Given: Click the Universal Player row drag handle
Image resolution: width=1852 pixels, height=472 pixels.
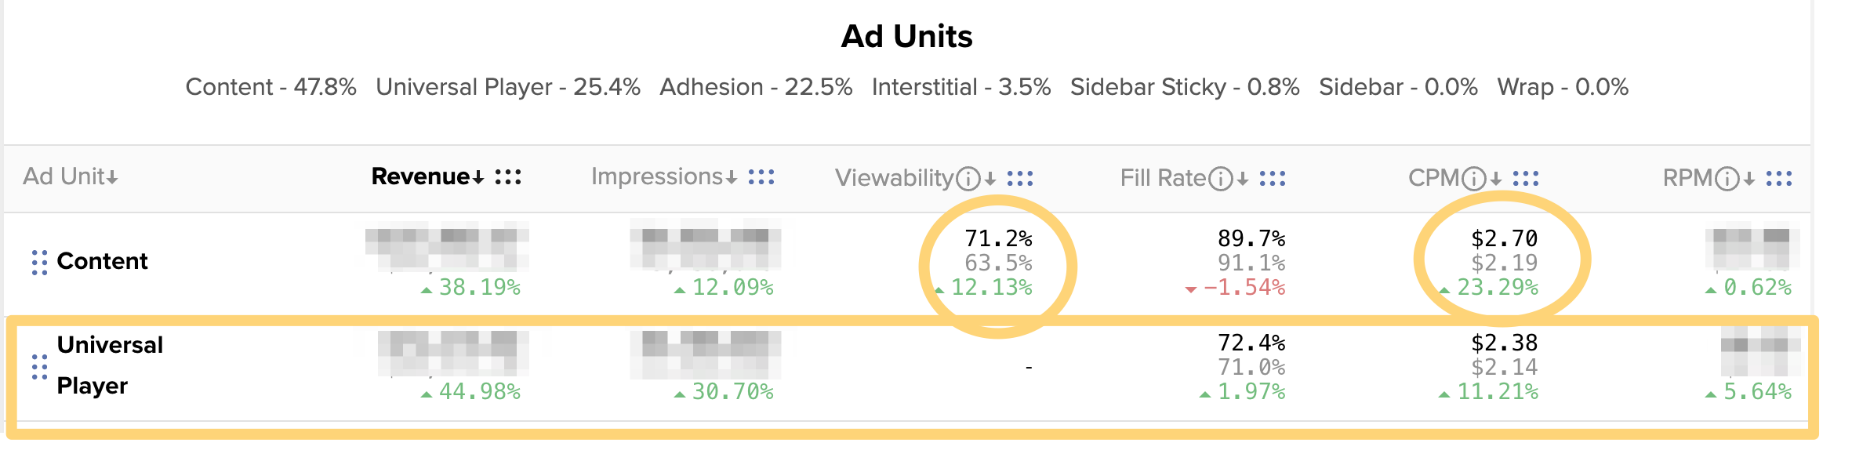Looking at the screenshot, I should (39, 366).
